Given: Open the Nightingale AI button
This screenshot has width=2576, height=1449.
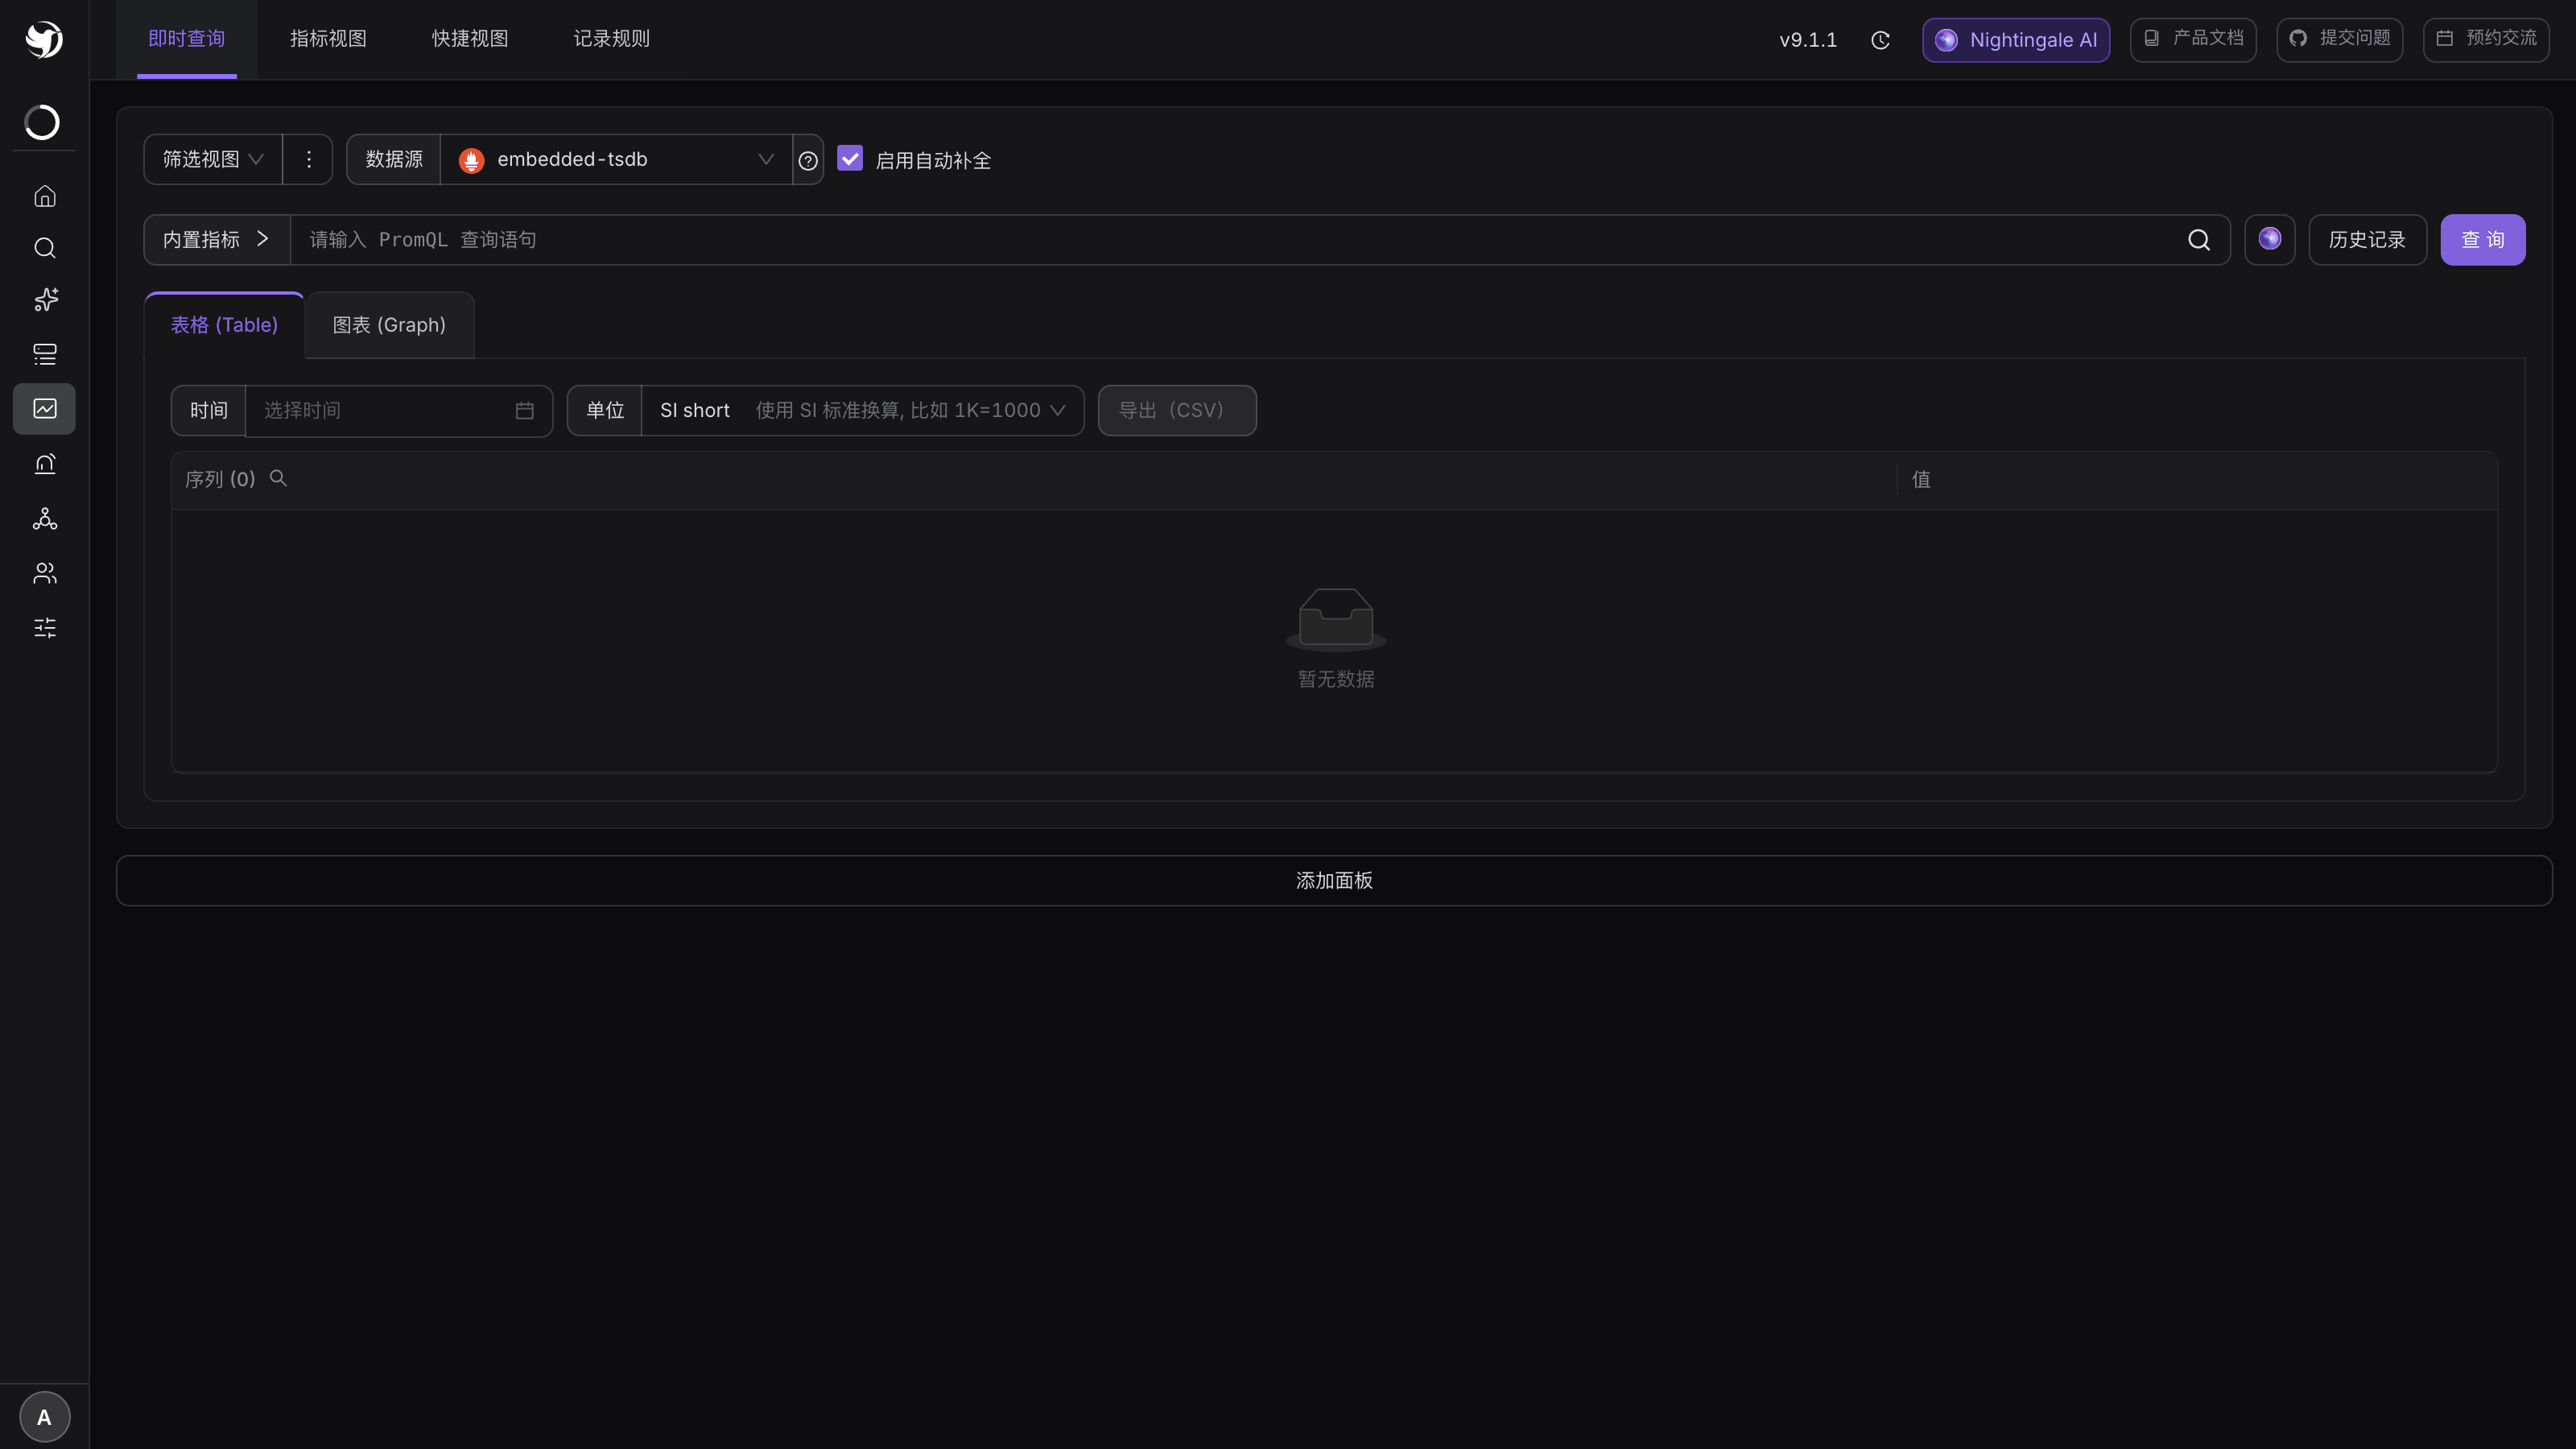Looking at the screenshot, I should coord(2016,40).
